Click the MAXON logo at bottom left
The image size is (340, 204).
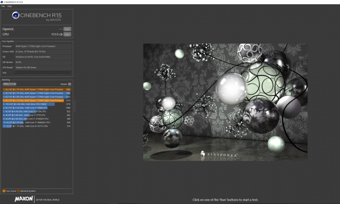coord(23,199)
